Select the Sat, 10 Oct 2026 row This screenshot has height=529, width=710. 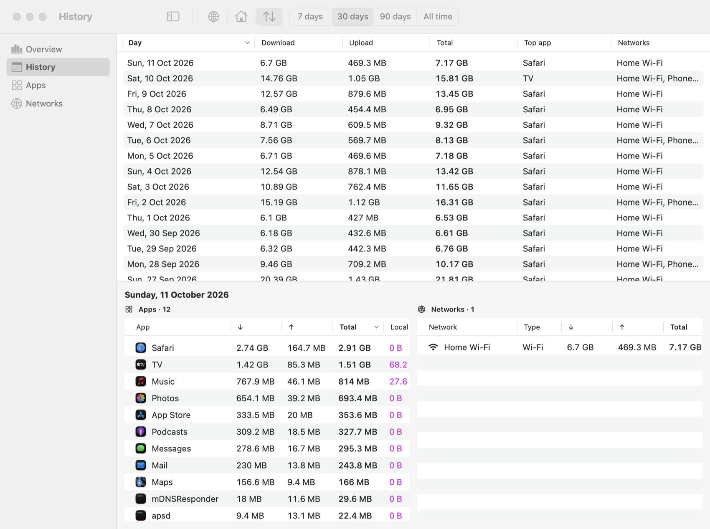point(413,78)
